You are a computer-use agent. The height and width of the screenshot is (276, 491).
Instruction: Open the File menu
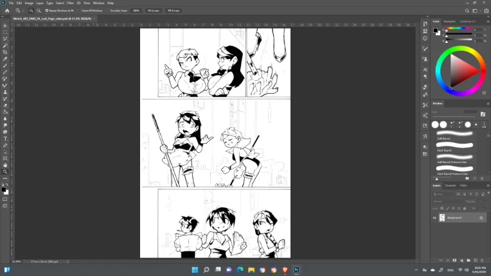[x=11, y=3]
